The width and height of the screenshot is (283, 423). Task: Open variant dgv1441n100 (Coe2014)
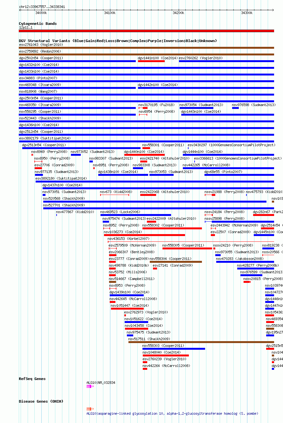(x=158, y=58)
